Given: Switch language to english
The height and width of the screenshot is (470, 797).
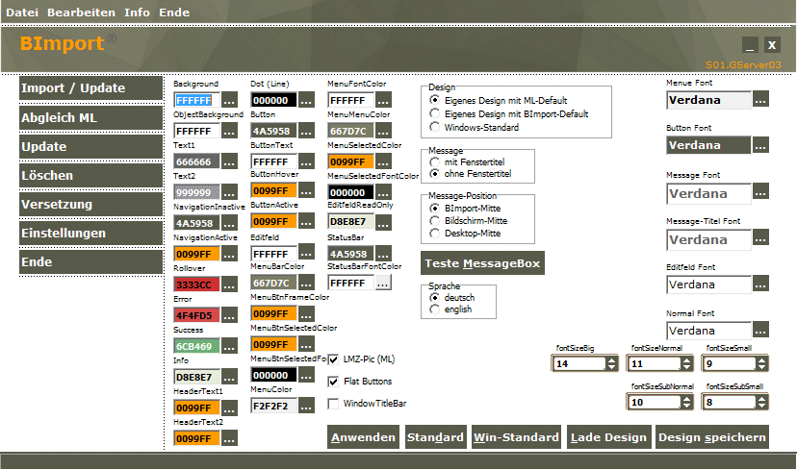Looking at the screenshot, I should coord(450,309).
